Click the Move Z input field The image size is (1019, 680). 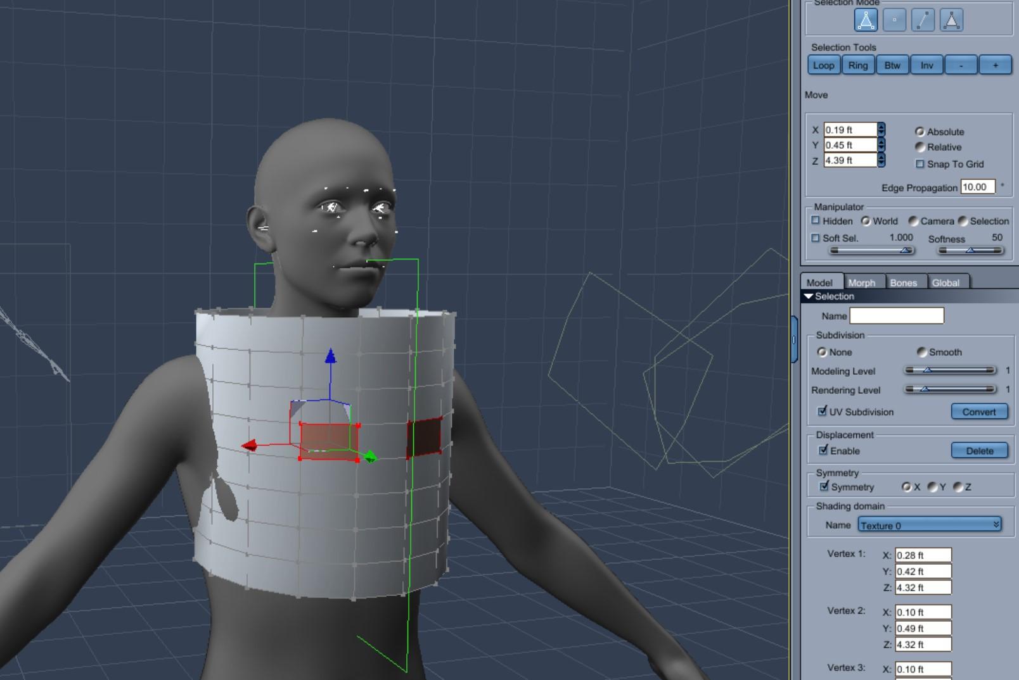850,160
